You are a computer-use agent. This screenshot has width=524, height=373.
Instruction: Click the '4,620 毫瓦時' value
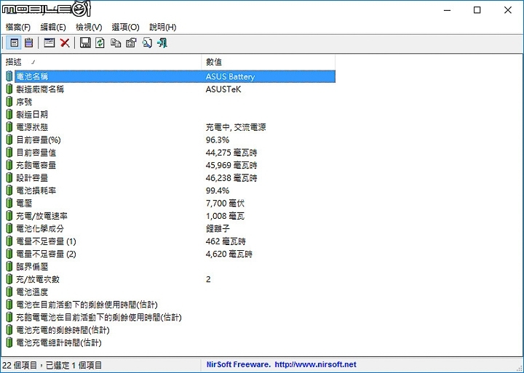(x=229, y=254)
